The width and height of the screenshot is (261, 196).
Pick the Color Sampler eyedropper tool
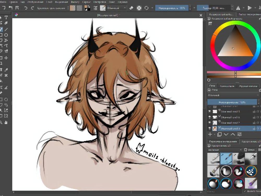coord(6,70)
